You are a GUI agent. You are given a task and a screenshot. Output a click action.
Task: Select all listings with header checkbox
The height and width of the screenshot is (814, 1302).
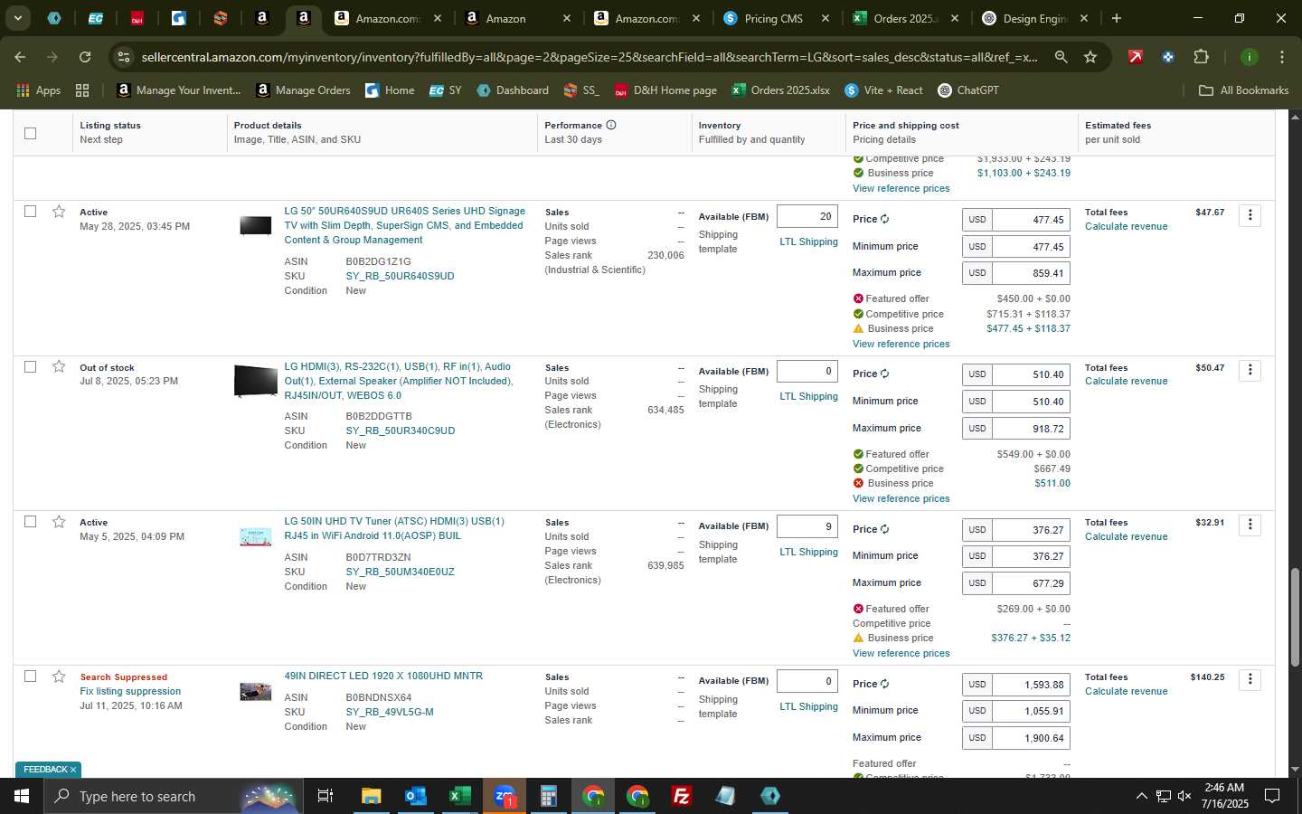pos(31,133)
